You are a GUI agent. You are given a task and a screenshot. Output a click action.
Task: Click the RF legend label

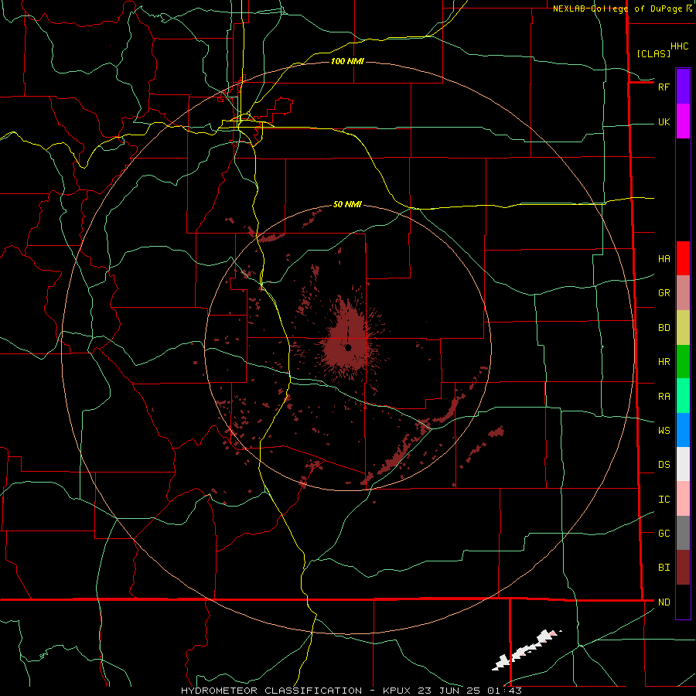[x=664, y=87]
